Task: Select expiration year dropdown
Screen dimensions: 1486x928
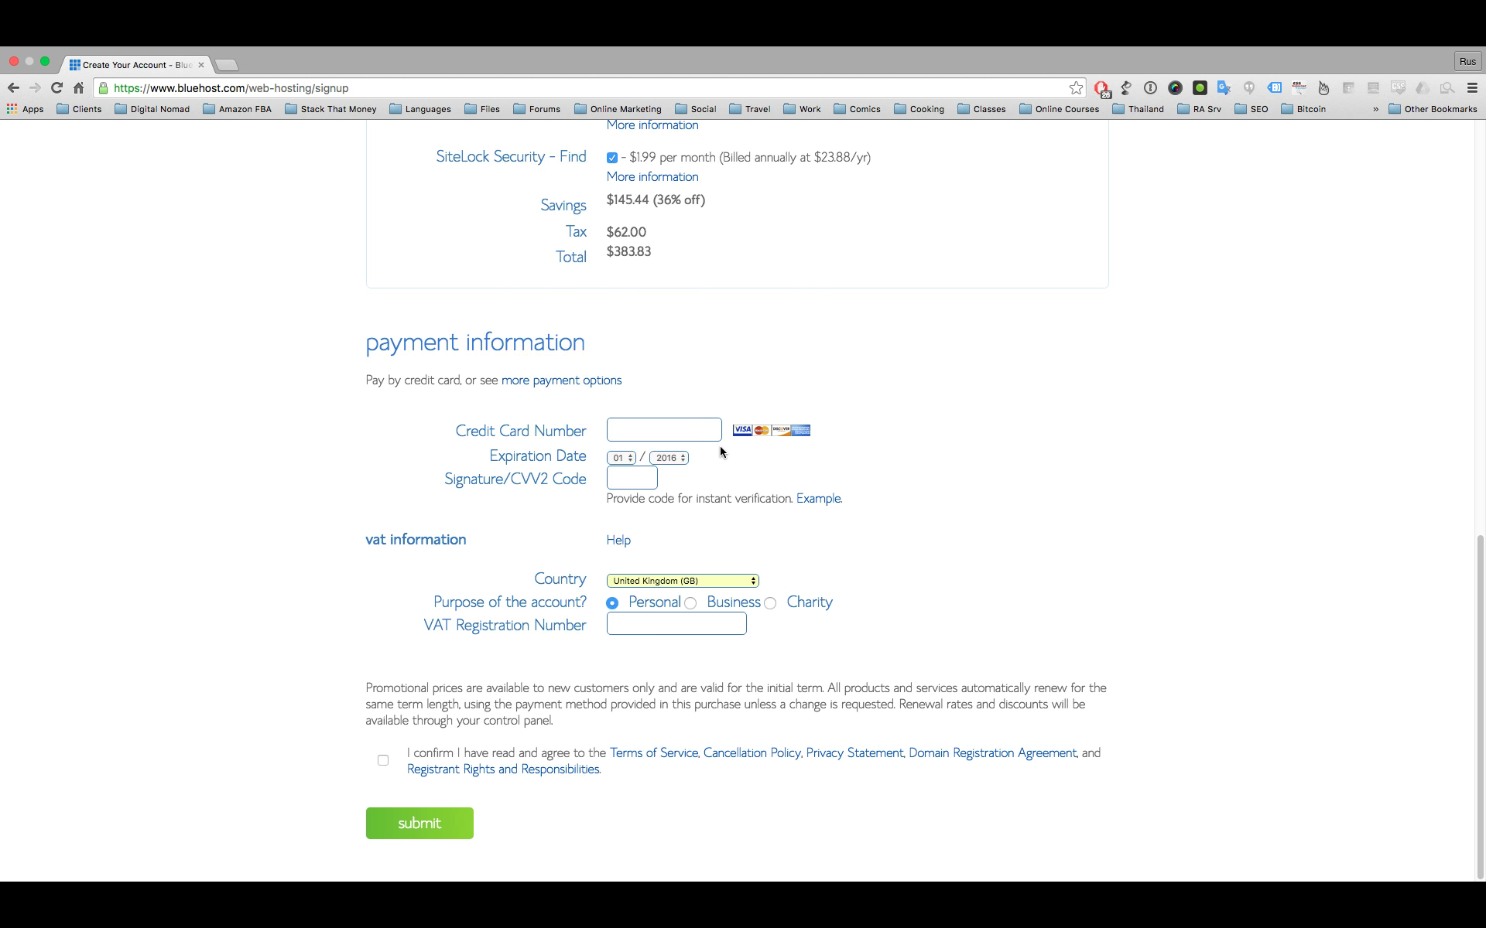Action: click(668, 456)
